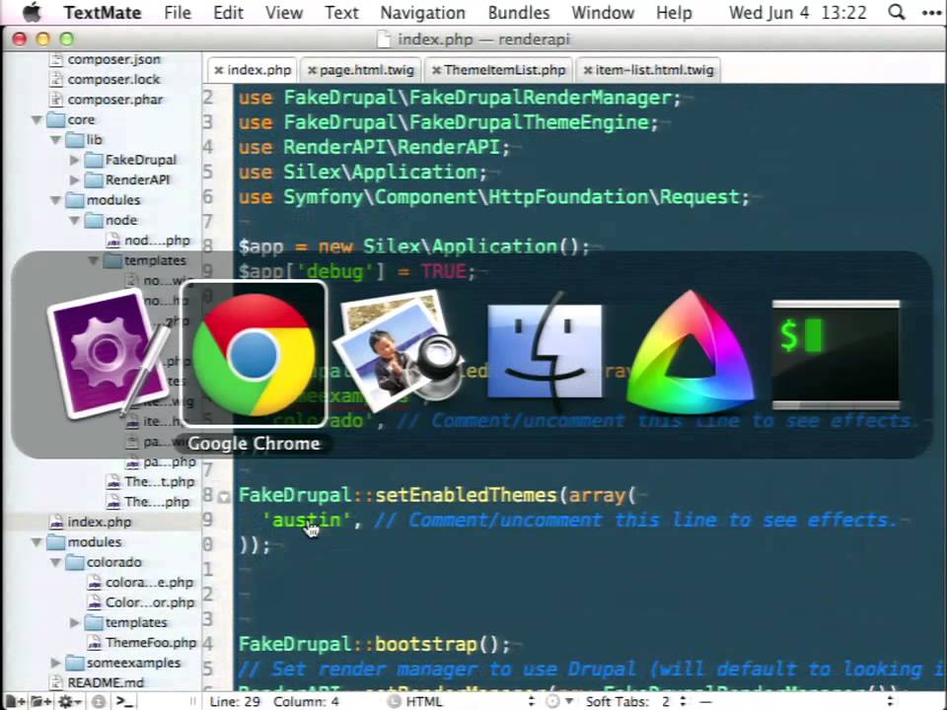947x710 pixels.
Task: Open the Text menu
Action: pyautogui.click(x=341, y=12)
